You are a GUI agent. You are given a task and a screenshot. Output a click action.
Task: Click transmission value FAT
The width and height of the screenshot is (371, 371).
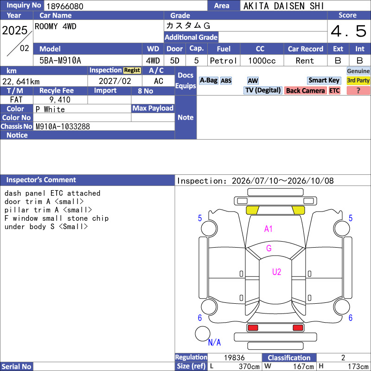tap(16, 100)
